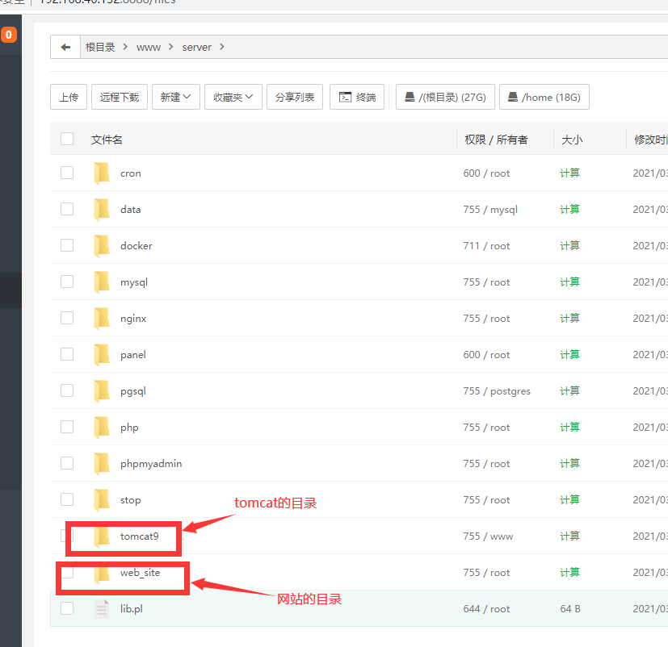
Task: Open 分享列表 (Share list)
Action: click(294, 96)
